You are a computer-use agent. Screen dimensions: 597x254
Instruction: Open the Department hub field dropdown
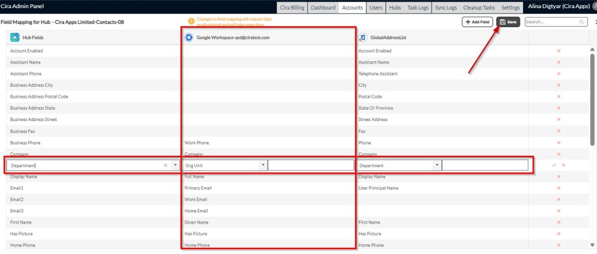click(x=175, y=166)
